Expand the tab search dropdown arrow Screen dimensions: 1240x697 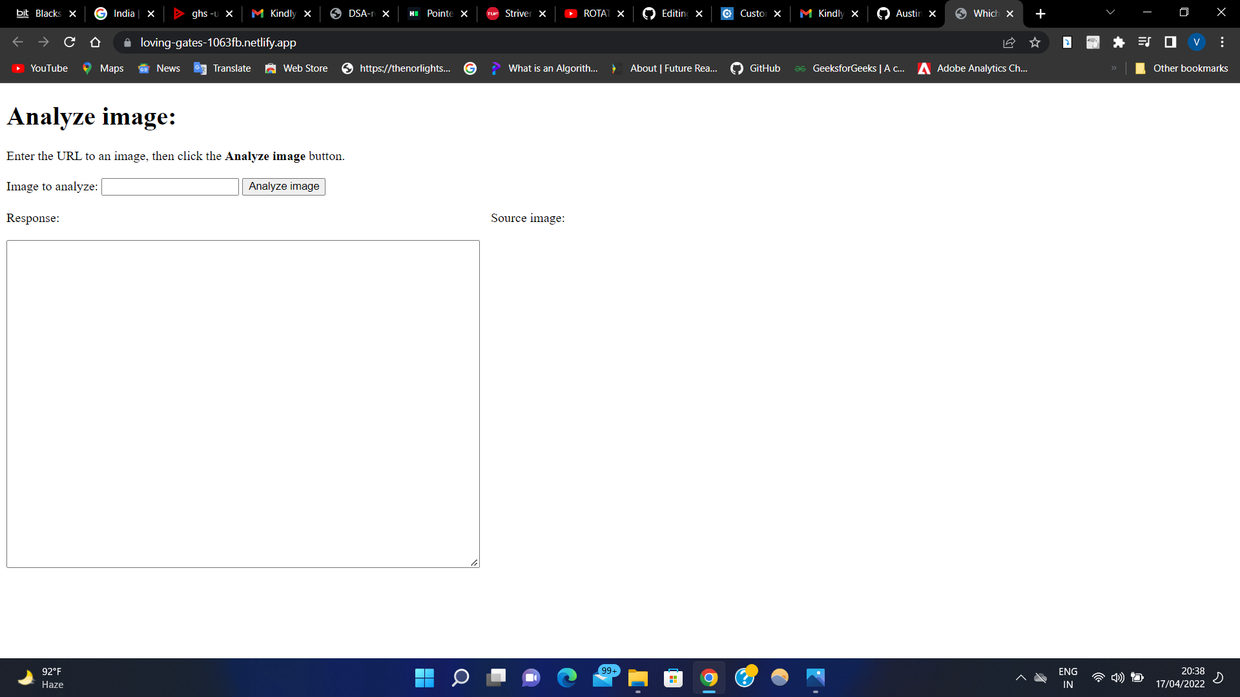pyautogui.click(x=1110, y=13)
